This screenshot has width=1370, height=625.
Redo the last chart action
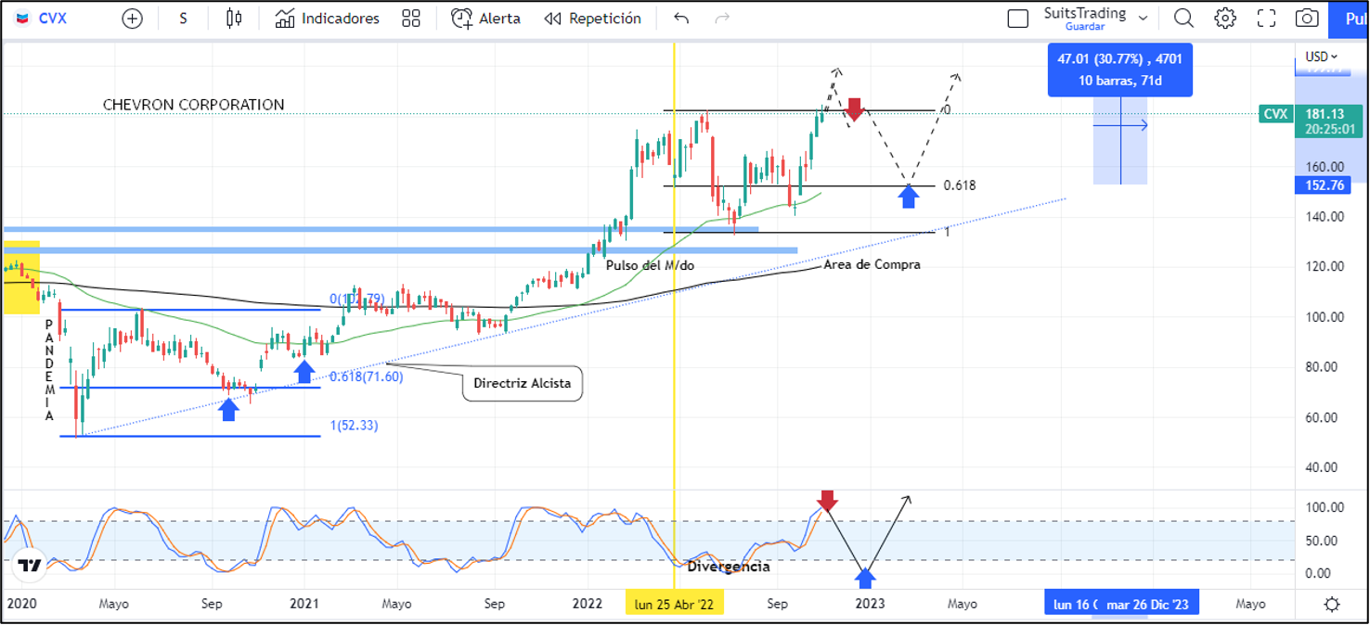click(722, 18)
